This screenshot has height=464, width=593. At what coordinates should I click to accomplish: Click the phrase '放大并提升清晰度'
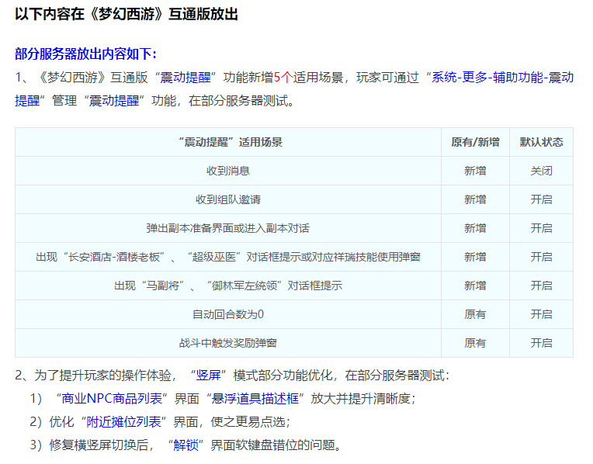[360, 399]
